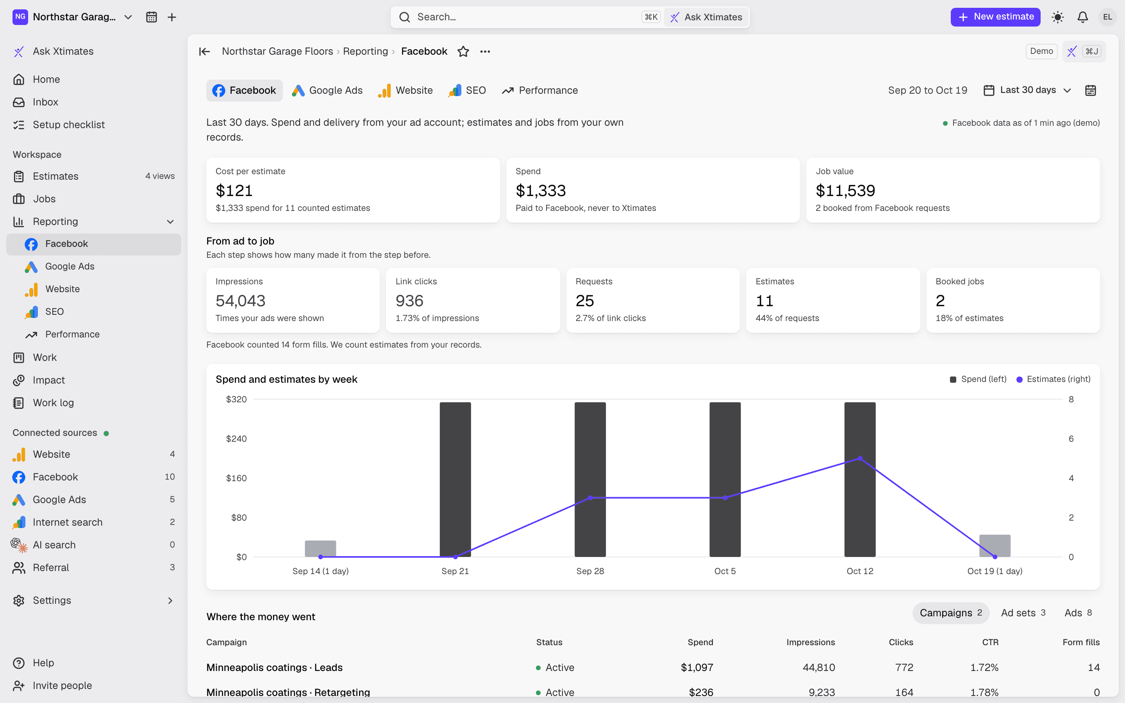The height and width of the screenshot is (703, 1125).
Task: Open Work board in sidebar
Action: coord(93,357)
